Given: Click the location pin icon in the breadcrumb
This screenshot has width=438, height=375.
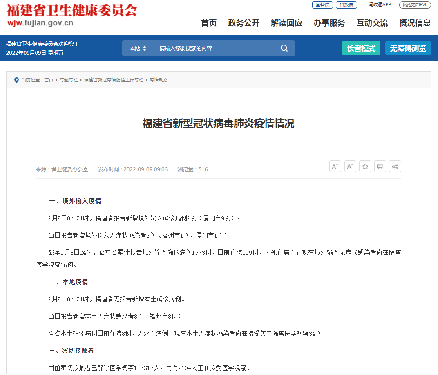Looking at the screenshot, I should (16, 80).
